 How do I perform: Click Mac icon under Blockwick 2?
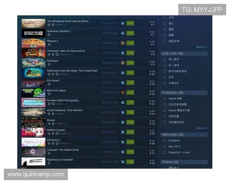tap(53, 143)
